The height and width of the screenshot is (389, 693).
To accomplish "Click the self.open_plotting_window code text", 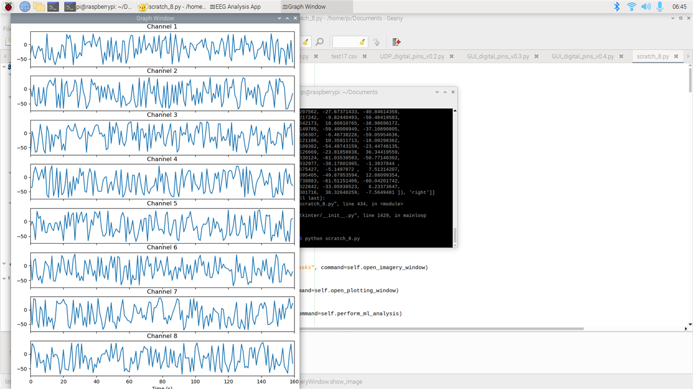I will (356, 290).
